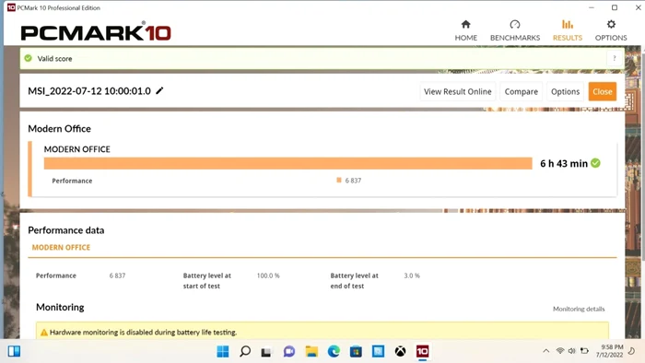Screen dimensions: 645x363
Task: Open the blue app icon next to Store
Action: coord(378,351)
